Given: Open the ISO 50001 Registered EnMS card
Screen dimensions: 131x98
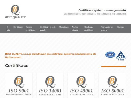Looking at the screenshot, I should tap(112, 85).
